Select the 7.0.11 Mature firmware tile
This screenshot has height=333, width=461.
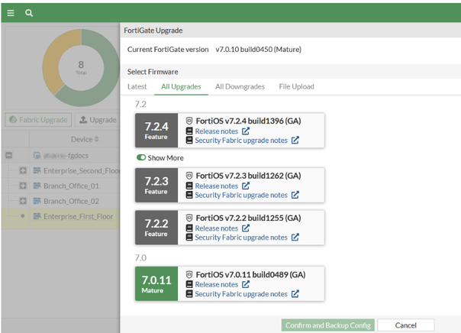pos(156,283)
